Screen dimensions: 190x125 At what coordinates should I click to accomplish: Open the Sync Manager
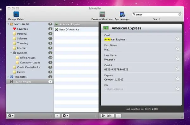pos(122,15)
